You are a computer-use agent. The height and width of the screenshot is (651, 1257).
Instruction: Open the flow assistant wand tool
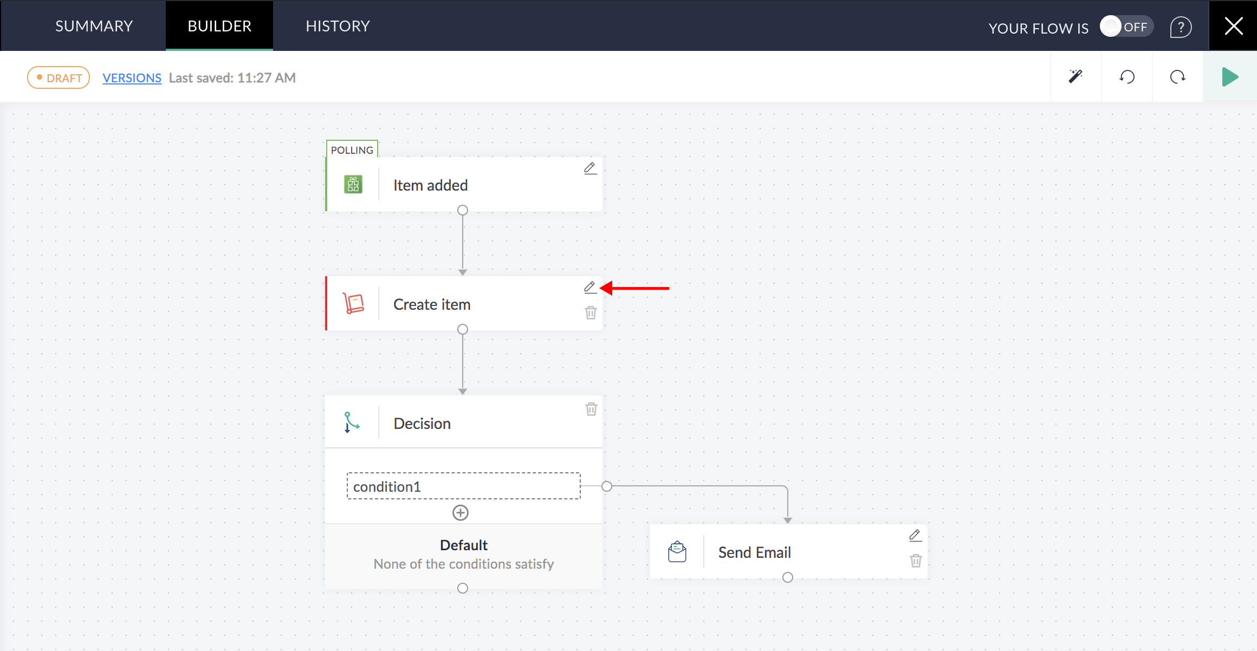(x=1075, y=76)
